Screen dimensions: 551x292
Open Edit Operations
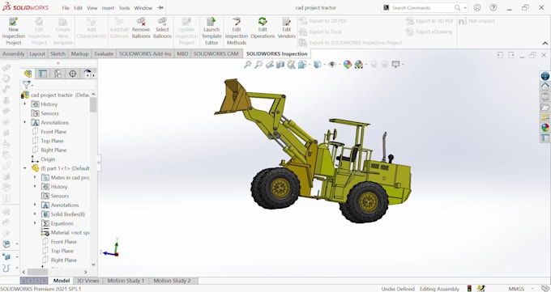click(263, 28)
